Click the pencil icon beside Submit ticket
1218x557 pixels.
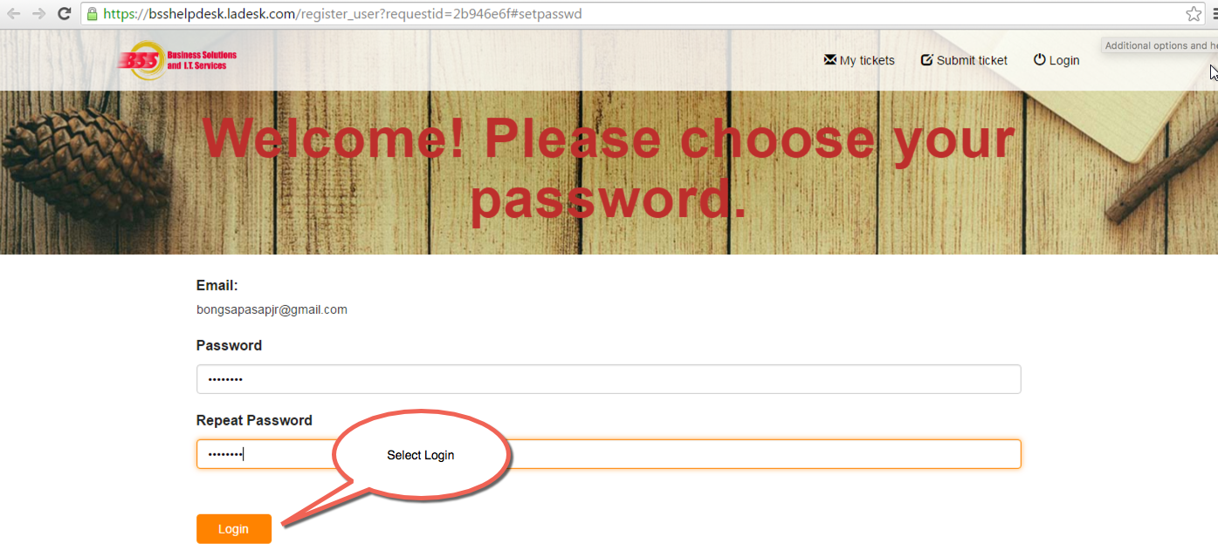[x=926, y=59]
